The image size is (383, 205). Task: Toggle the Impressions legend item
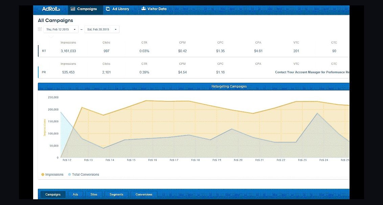click(x=52, y=175)
